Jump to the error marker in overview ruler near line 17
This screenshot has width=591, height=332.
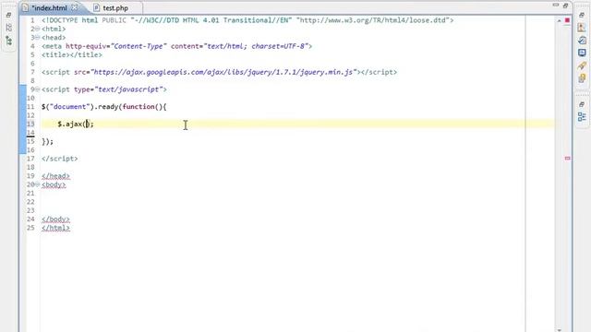coord(567,159)
